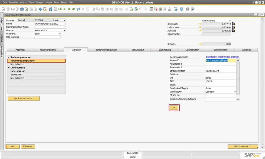Open the Springen menu
The image size is (265, 159).
(x=40, y=2)
